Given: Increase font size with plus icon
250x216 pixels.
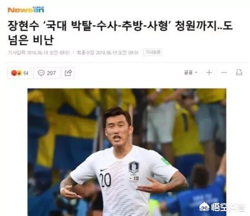Looking at the screenshot, I should pyautogui.click(x=209, y=72).
